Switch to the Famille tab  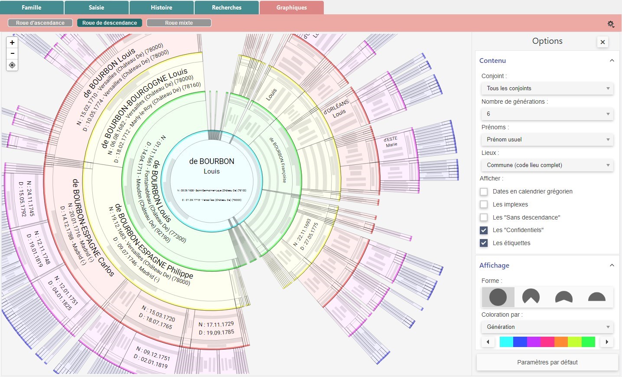click(32, 7)
